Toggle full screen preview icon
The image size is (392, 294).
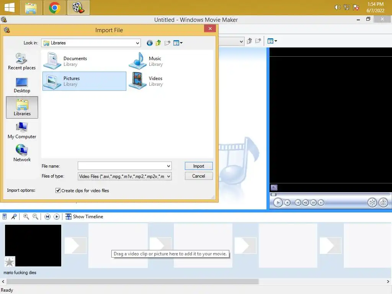(274, 187)
